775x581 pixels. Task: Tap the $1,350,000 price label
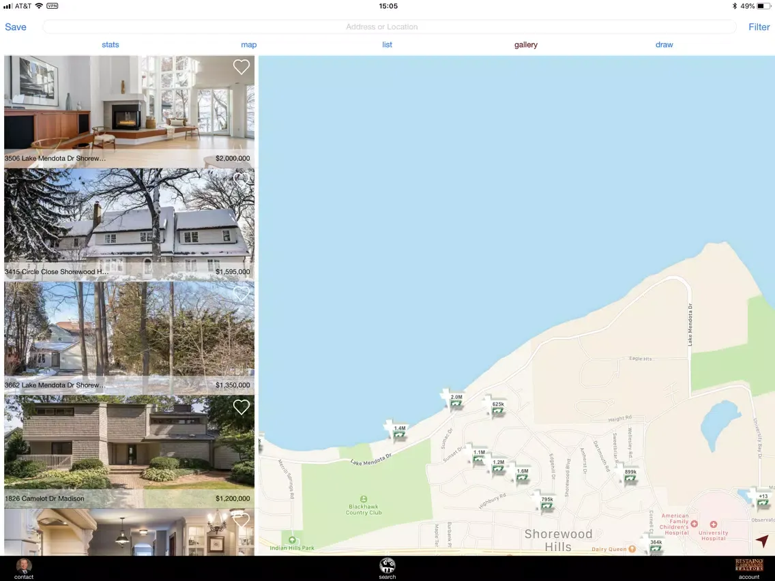233,385
